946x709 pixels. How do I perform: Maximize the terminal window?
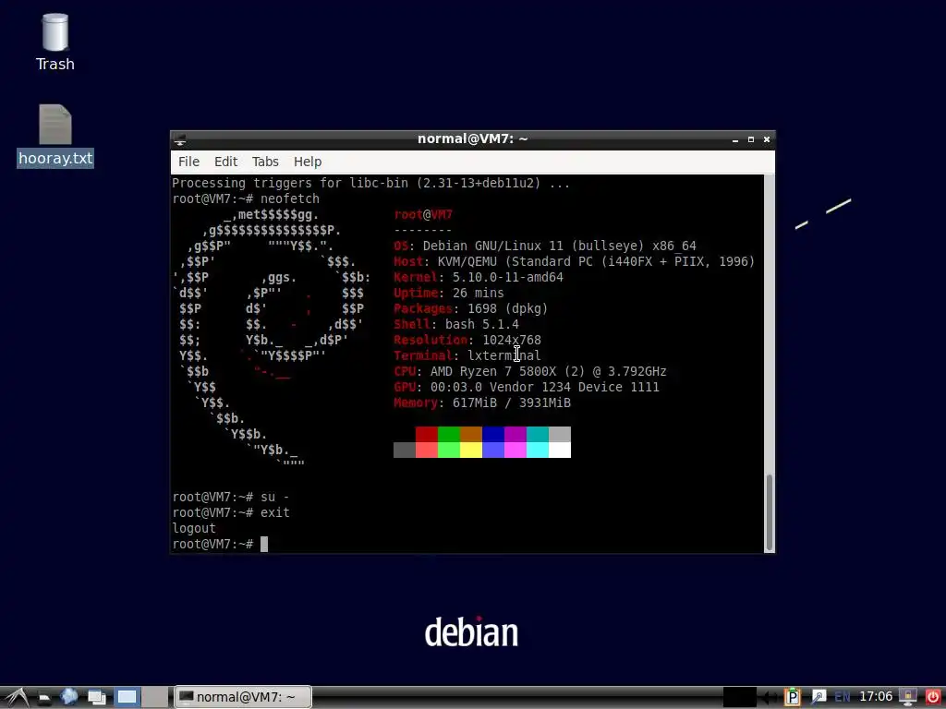tap(750, 139)
